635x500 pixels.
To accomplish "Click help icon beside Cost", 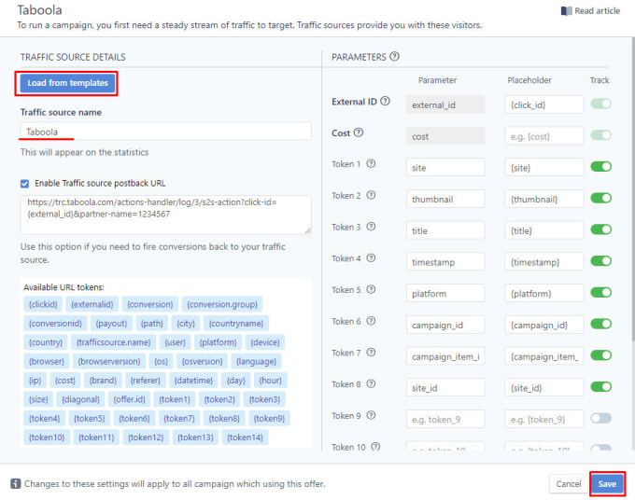I will [x=359, y=132].
